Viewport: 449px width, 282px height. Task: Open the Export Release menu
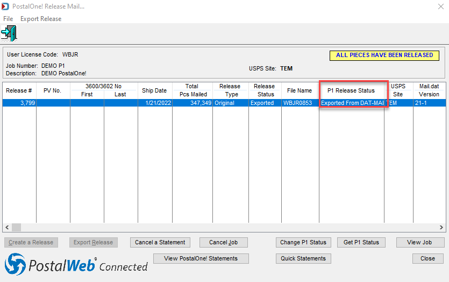click(41, 19)
